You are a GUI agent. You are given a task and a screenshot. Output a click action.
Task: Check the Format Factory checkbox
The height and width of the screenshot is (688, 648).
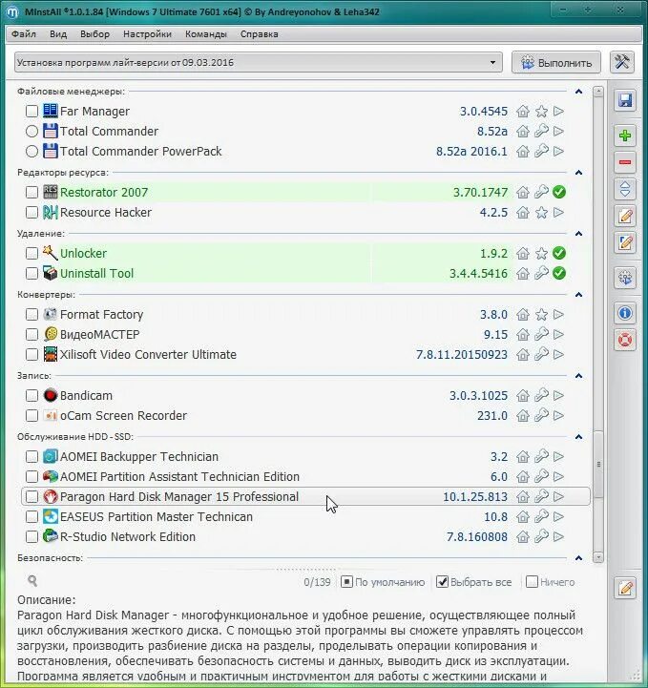tap(31, 314)
